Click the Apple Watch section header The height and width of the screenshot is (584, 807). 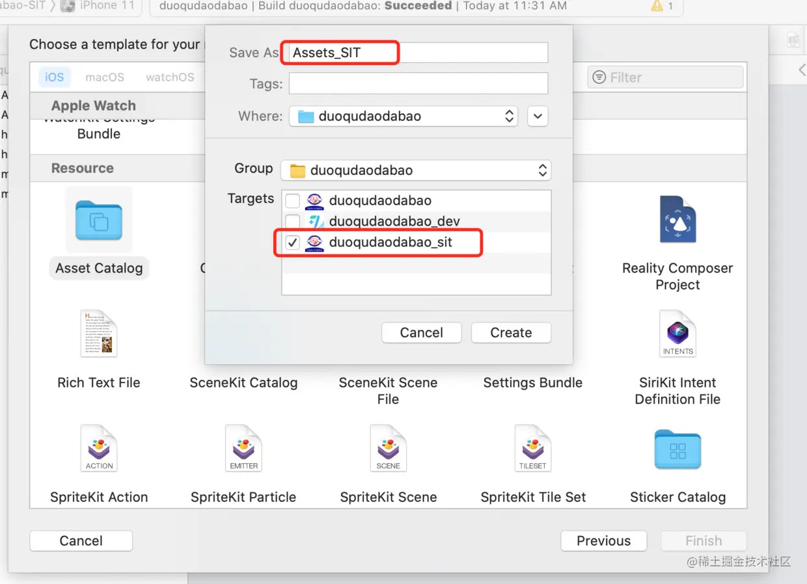coord(94,105)
